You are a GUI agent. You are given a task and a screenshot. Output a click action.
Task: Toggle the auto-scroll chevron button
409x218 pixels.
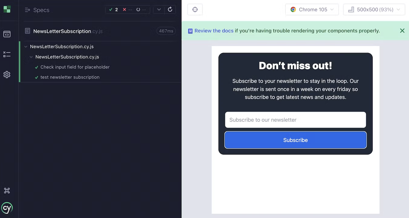coord(159,9)
